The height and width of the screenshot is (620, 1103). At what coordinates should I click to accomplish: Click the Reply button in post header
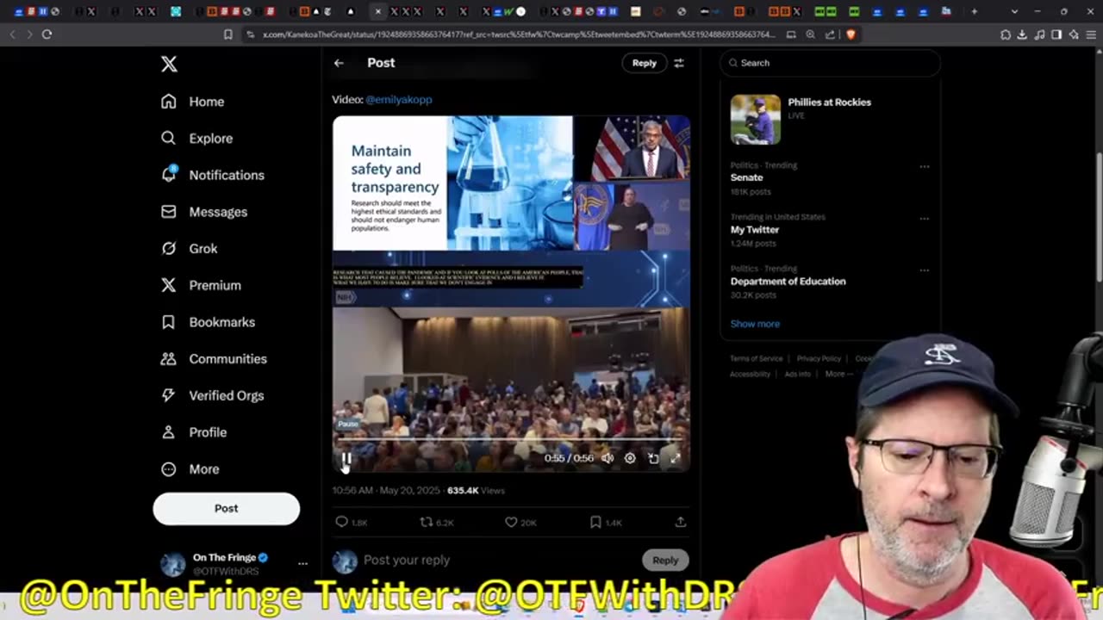644,63
